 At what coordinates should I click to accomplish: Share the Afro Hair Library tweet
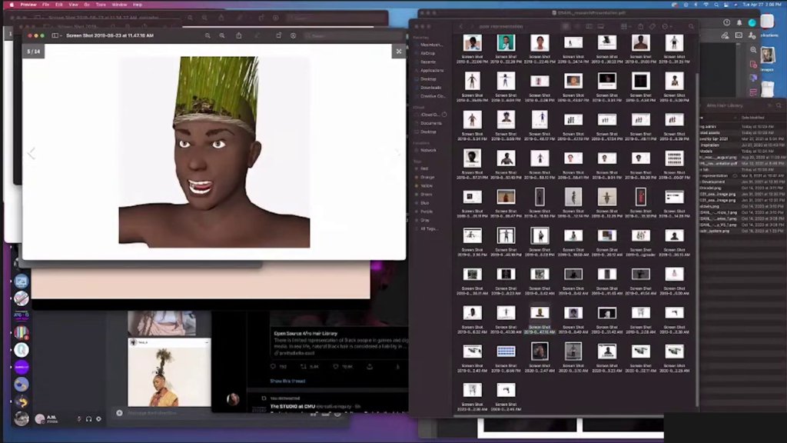tap(370, 367)
